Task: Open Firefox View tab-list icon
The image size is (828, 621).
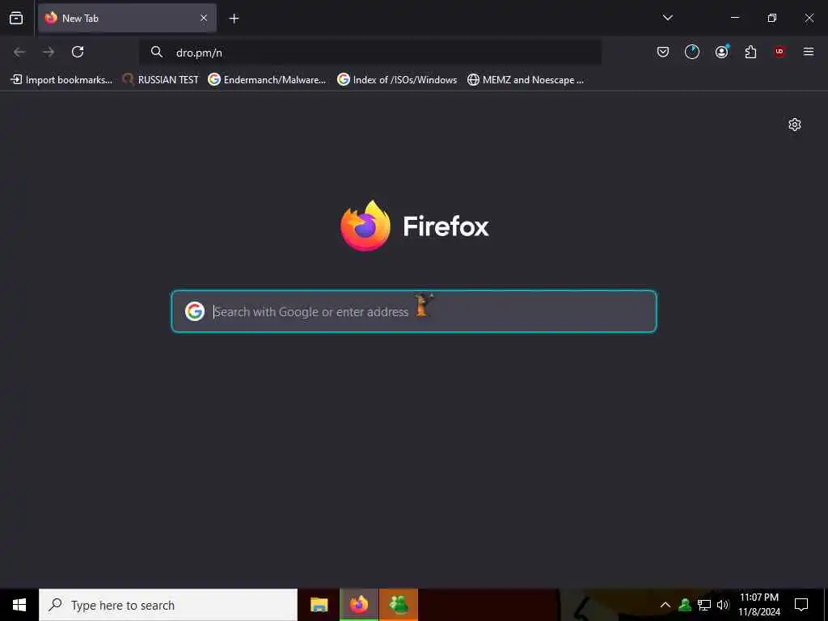Action: pyautogui.click(x=16, y=18)
